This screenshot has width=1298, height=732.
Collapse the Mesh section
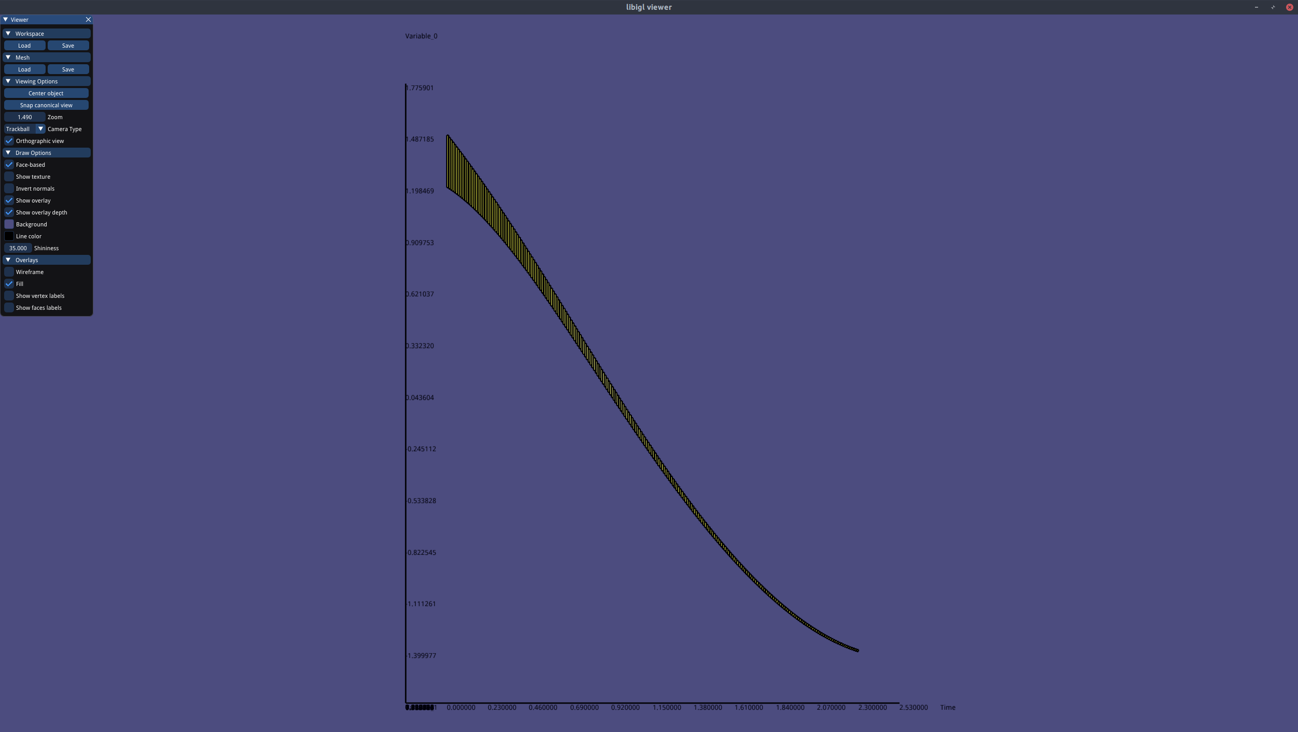8,58
